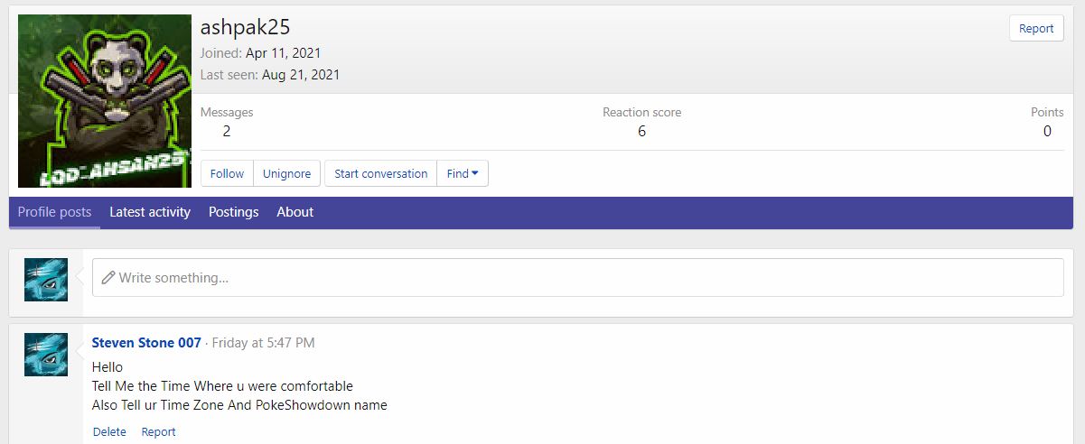Delete Steven Stone 007's profile post
Viewport: 1085px width, 444px height.
point(109,432)
